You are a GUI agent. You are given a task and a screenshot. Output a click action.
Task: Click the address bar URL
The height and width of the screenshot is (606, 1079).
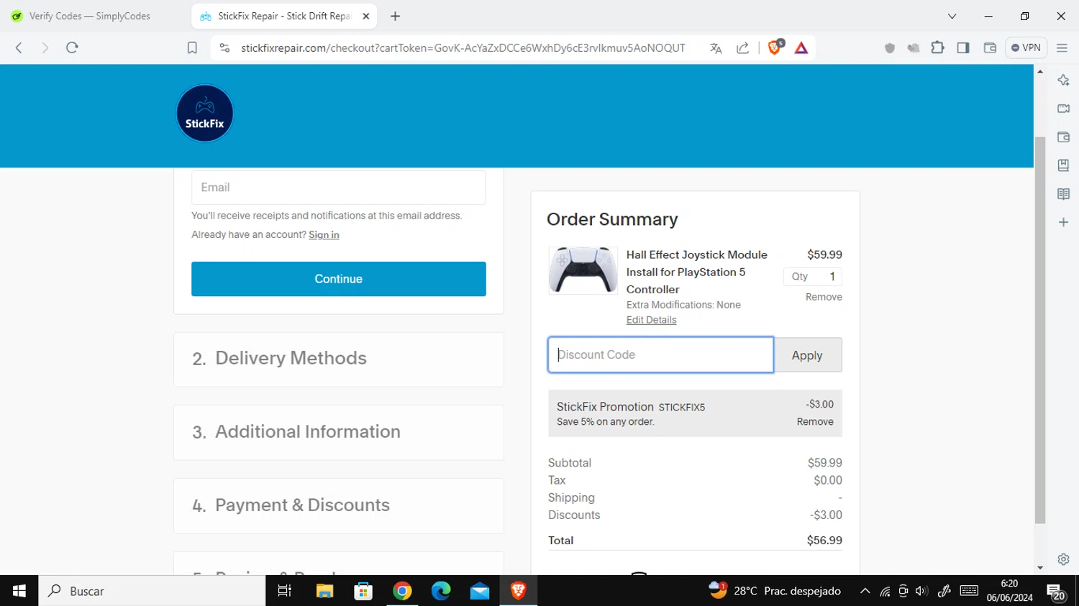tap(463, 48)
